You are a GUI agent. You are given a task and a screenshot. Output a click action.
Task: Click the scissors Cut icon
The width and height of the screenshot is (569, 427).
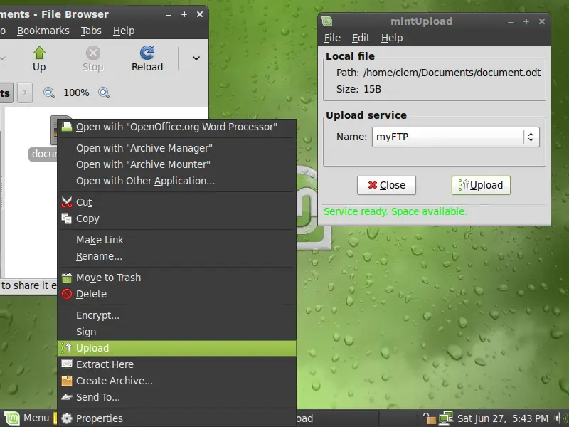[x=67, y=202]
